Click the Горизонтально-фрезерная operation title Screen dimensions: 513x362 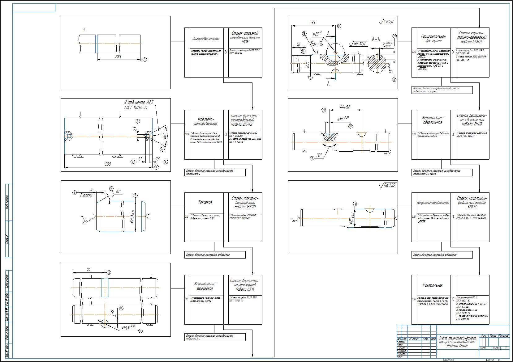[x=433, y=38]
